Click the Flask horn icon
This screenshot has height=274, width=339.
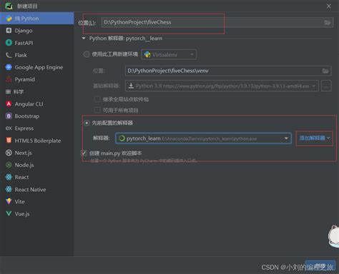click(x=9, y=55)
